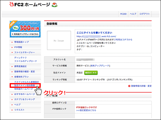Click the 独自ドメイン row label
Image resolution: width=161 pixels, height=120 pixels.
click(x=59, y=73)
